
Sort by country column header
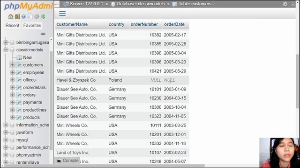[x=116, y=24]
